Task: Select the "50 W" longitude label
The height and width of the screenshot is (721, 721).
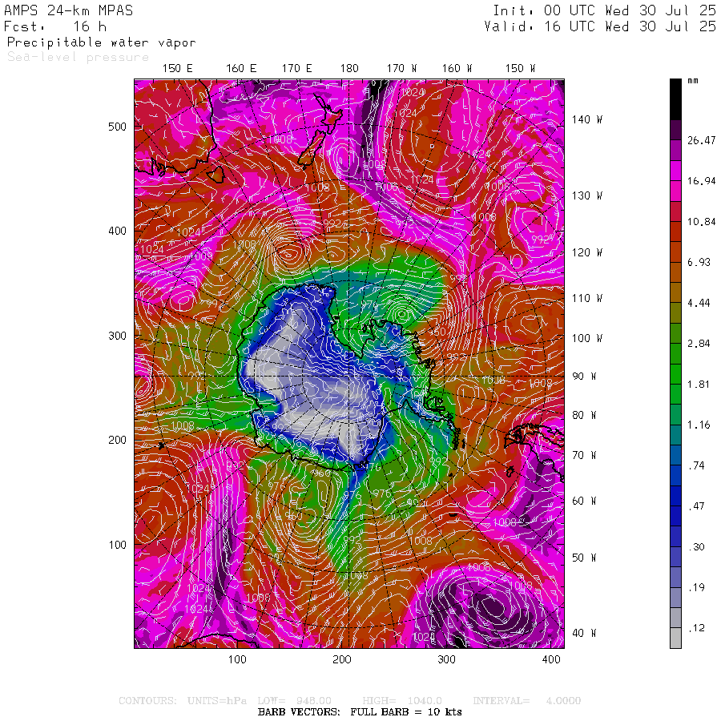Action: pos(584,558)
